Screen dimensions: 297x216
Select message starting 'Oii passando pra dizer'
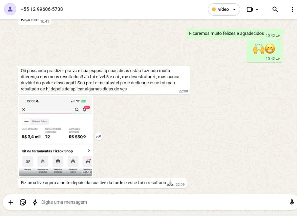(x=104, y=80)
